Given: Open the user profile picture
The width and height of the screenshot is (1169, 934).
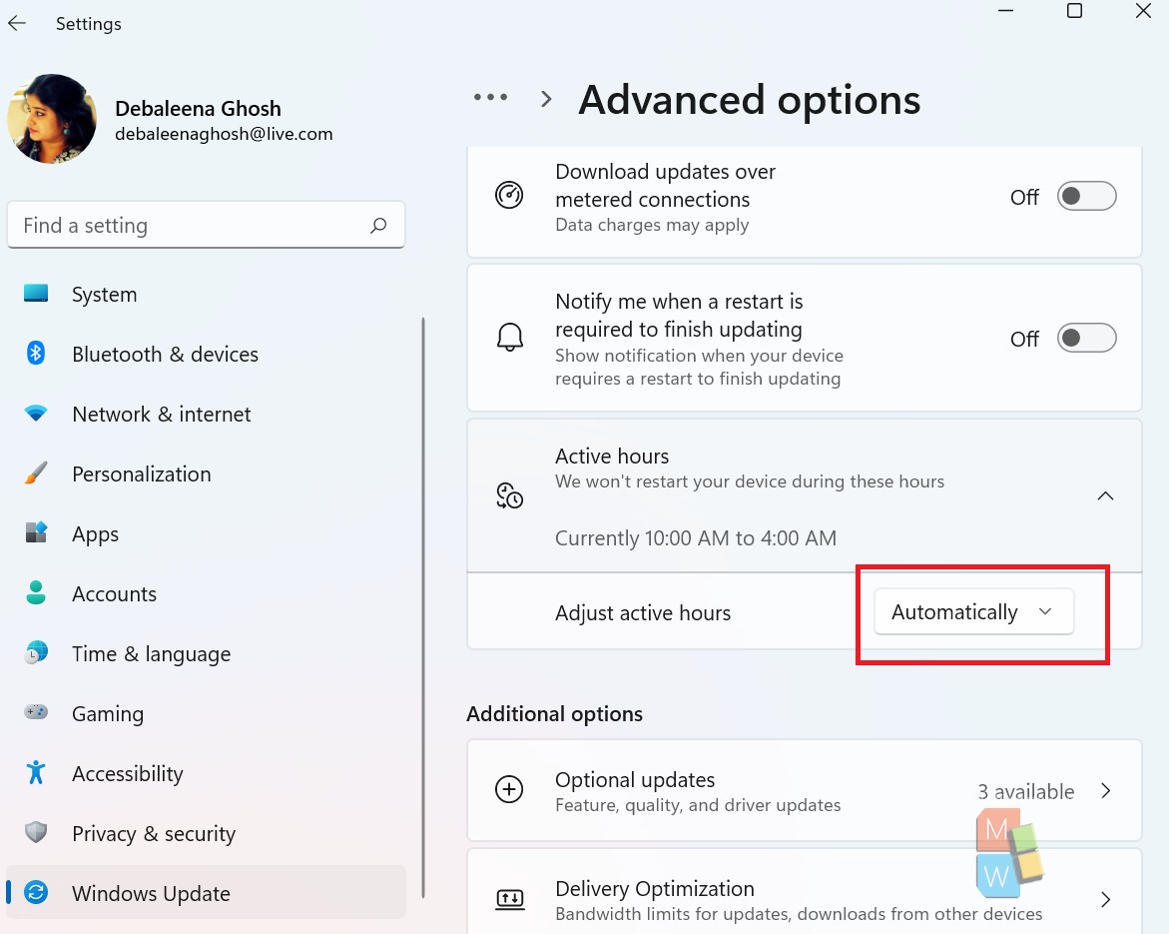Looking at the screenshot, I should click(52, 119).
